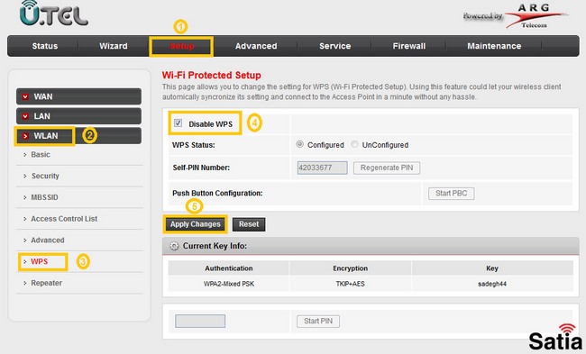Click the gear icon by Current Key Info
The image size is (586, 354).
[x=174, y=246]
